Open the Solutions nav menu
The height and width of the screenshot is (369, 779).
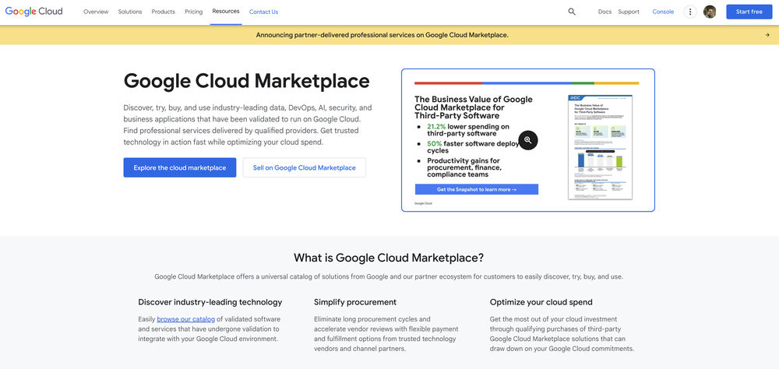(x=129, y=12)
